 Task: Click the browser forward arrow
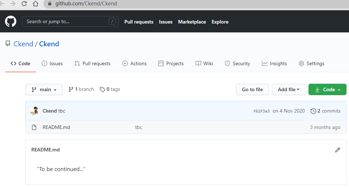pos(13,4)
